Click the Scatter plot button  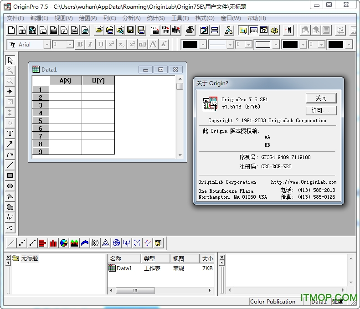point(22,242)
